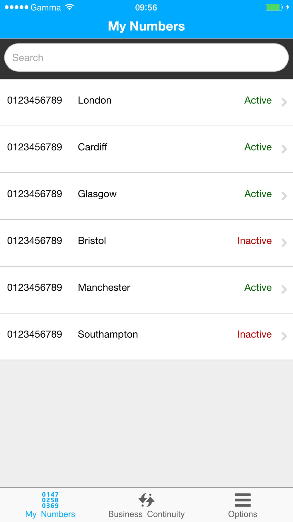Select the My Numbers tab label
293x522 pixels.
[x=50, y=514]
